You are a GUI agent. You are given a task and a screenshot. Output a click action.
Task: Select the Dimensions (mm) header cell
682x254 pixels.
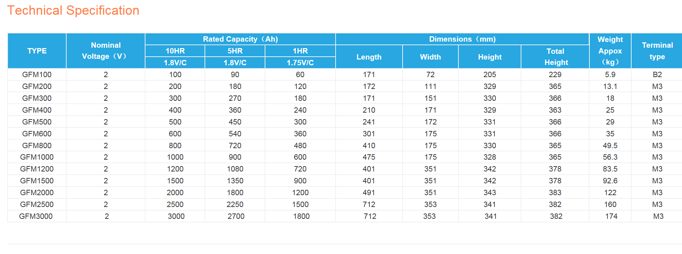[x=462, y=39]
